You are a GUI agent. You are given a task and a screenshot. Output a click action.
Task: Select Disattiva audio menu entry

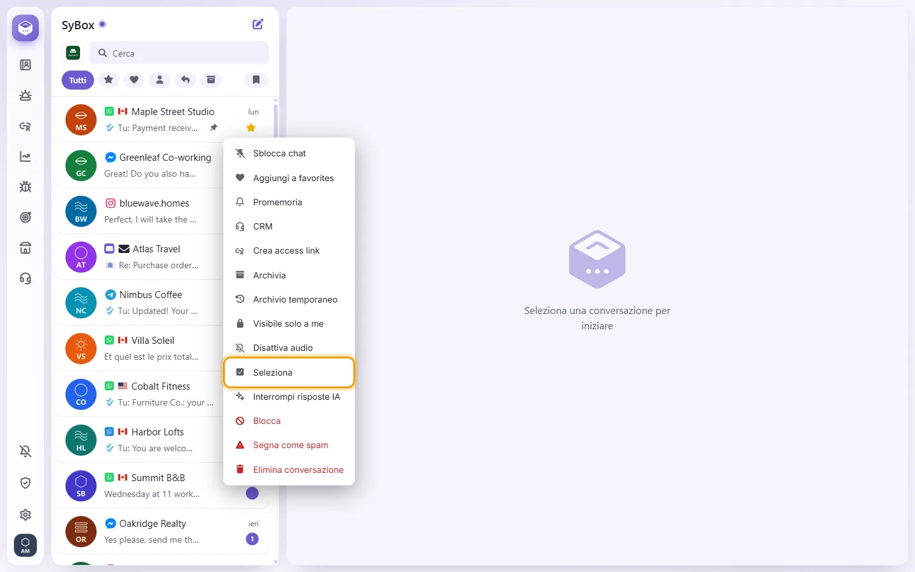click(289, 348)
